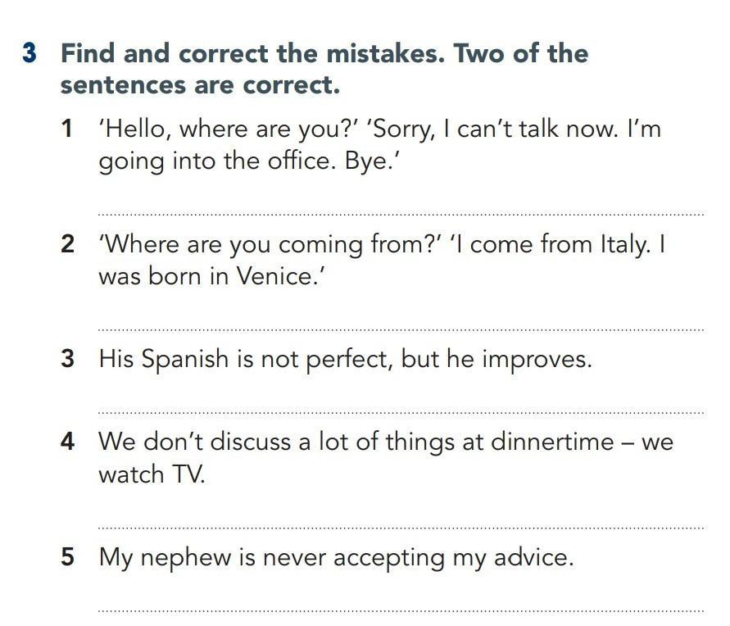The height and width of the screenshot is (626, 730).
Task: Click item number 2 label
Action: 67,244
